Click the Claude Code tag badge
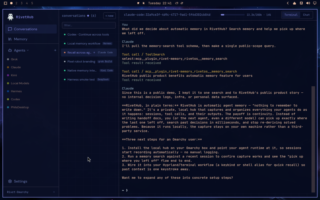Image resolution: width=320 pixels, height=200 pixels. [x=105, y=52]
